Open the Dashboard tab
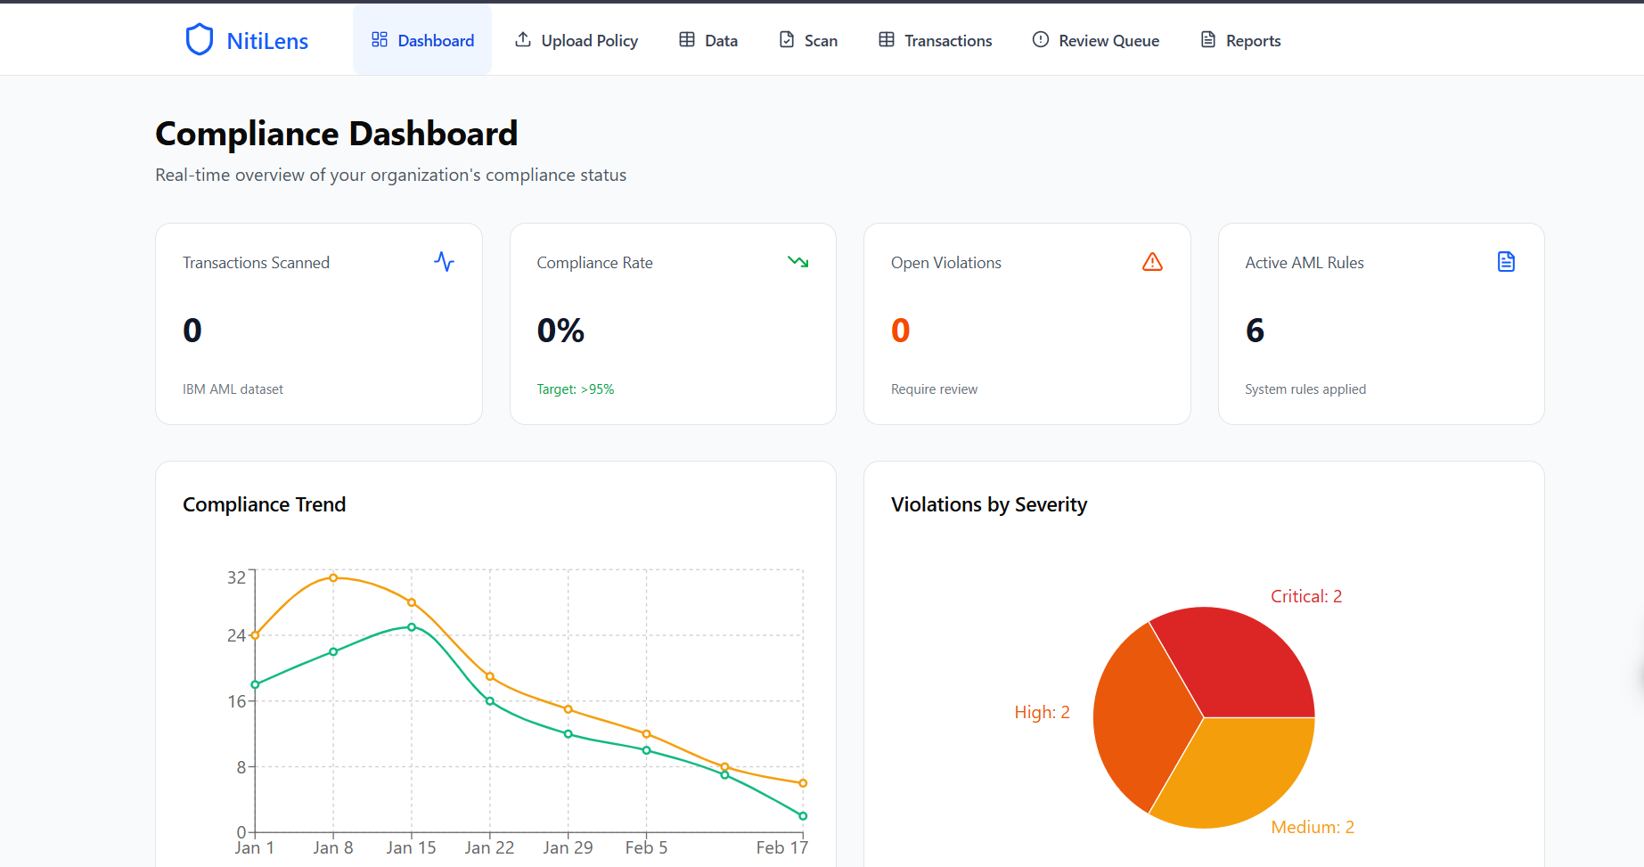Image resolution: width=1644 pixels, height=867 pixels. tap(422, 40)
